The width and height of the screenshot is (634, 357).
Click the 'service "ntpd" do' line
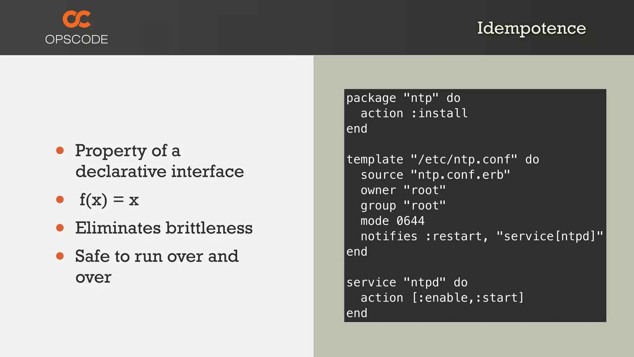[407, 283]
